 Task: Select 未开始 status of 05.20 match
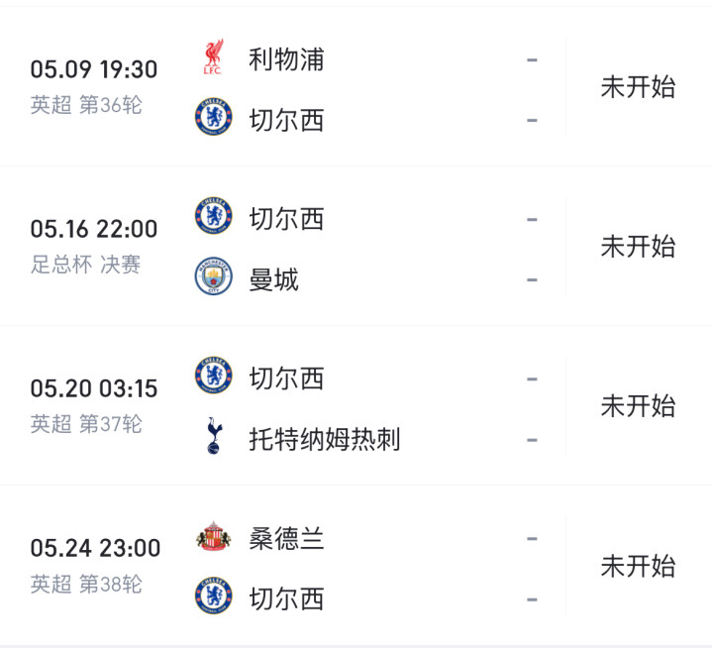pos(638,406)
